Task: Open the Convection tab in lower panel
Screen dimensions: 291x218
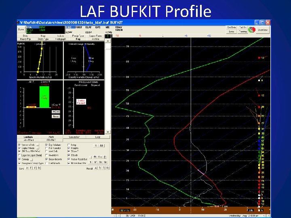Action: pyautogui.click(x=74, y=137)
